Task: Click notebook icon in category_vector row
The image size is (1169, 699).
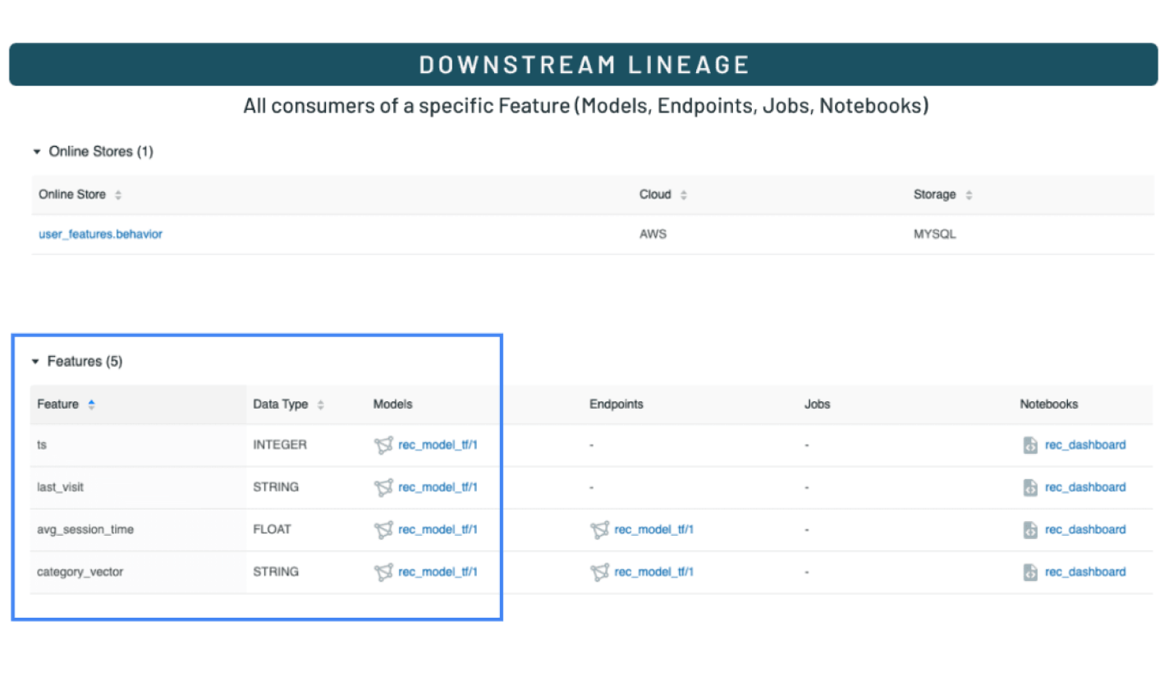Action: point(1030,572)
